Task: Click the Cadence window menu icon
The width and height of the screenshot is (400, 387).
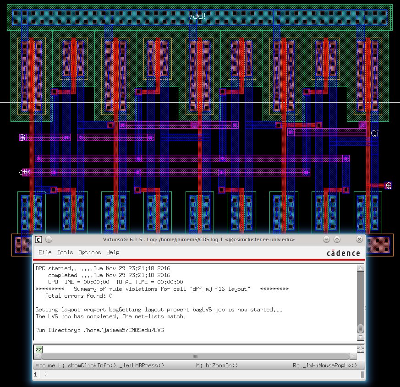Action: (39, 240)
